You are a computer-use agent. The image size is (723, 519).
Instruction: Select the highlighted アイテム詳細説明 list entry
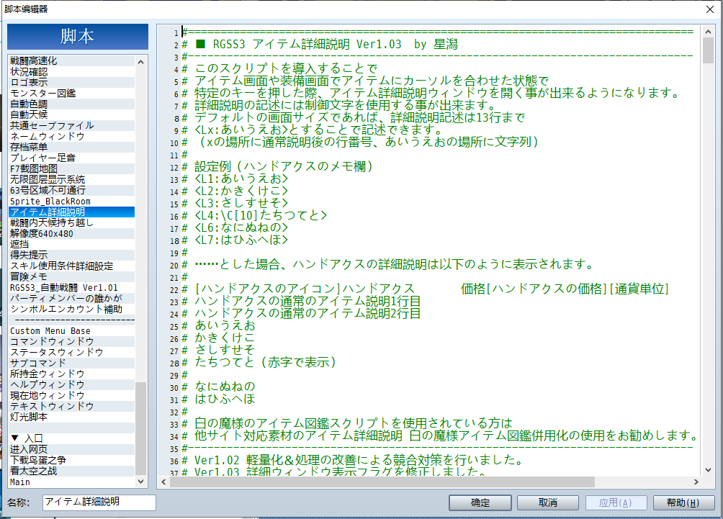coord(72,212)
